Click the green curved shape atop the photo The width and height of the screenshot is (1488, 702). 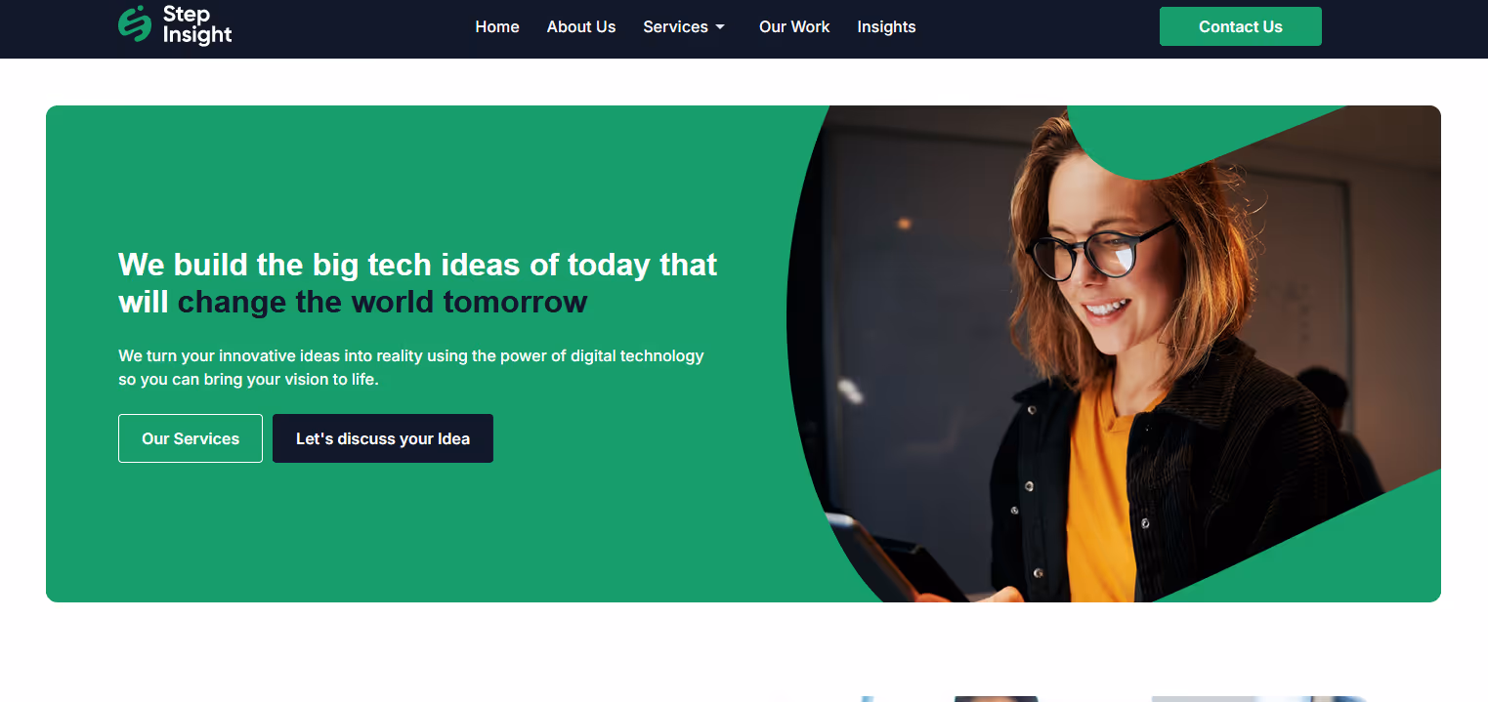(1172, 137)
